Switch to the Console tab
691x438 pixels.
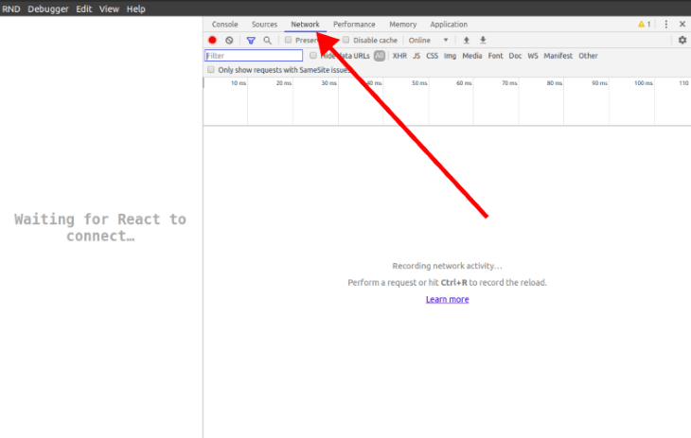225,25
